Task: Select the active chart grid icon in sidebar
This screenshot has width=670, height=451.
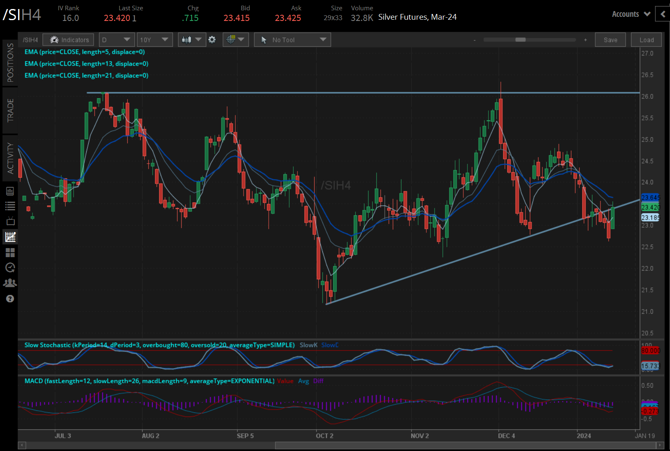Action: coord(10,237)
